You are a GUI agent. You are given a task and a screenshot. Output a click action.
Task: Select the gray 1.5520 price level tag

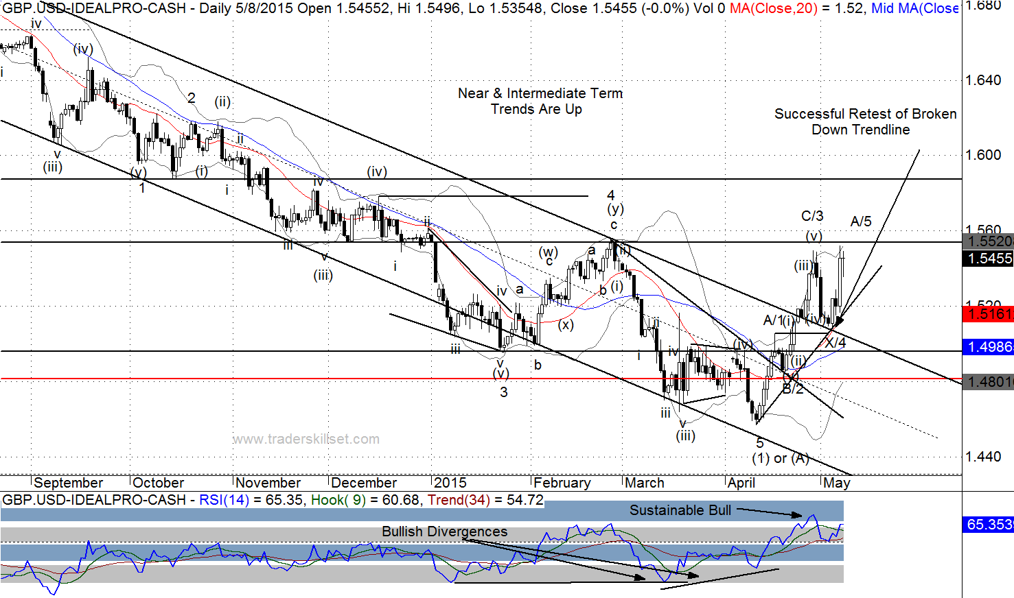[x=989, y=241]
